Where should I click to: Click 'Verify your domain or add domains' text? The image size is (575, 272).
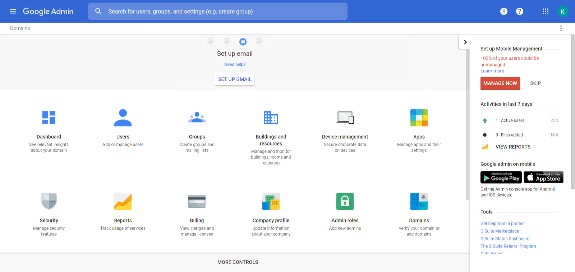pos(419,231)
